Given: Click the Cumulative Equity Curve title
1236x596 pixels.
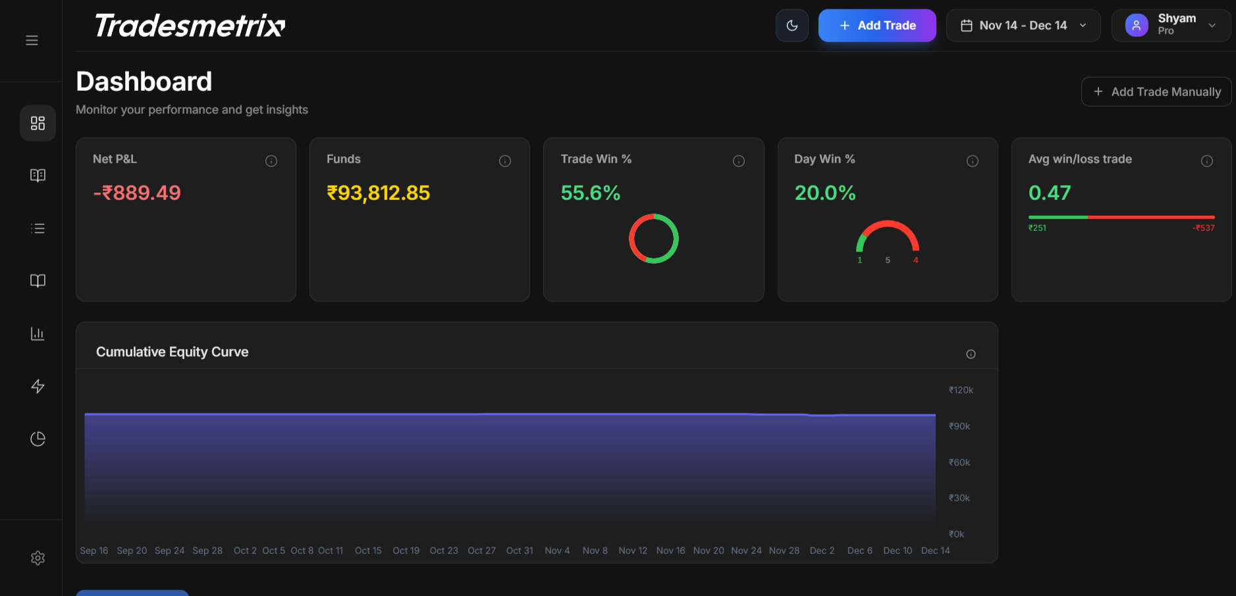Looking at the screenshot, I should pos(173,352).
